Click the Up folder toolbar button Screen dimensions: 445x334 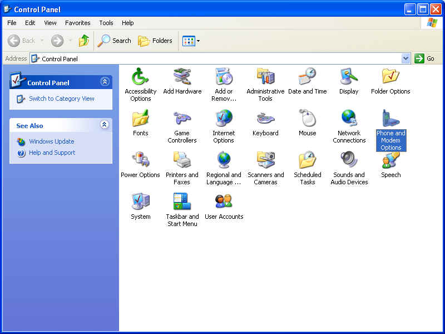(x=84, y=41)
